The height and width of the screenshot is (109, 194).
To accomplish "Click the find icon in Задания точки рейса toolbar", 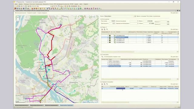I will point(107,84).
